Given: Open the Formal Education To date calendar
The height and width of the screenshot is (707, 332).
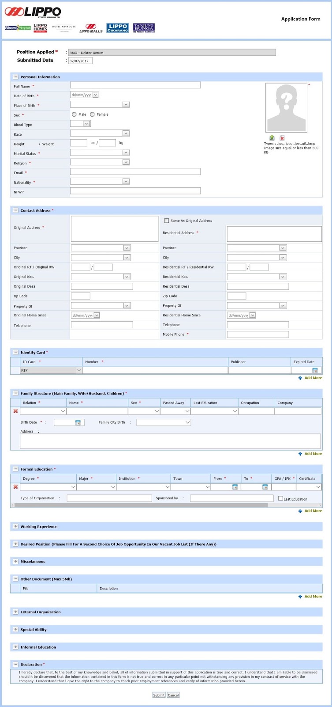Looking at the screenshot, I should (x=265, y=487).
